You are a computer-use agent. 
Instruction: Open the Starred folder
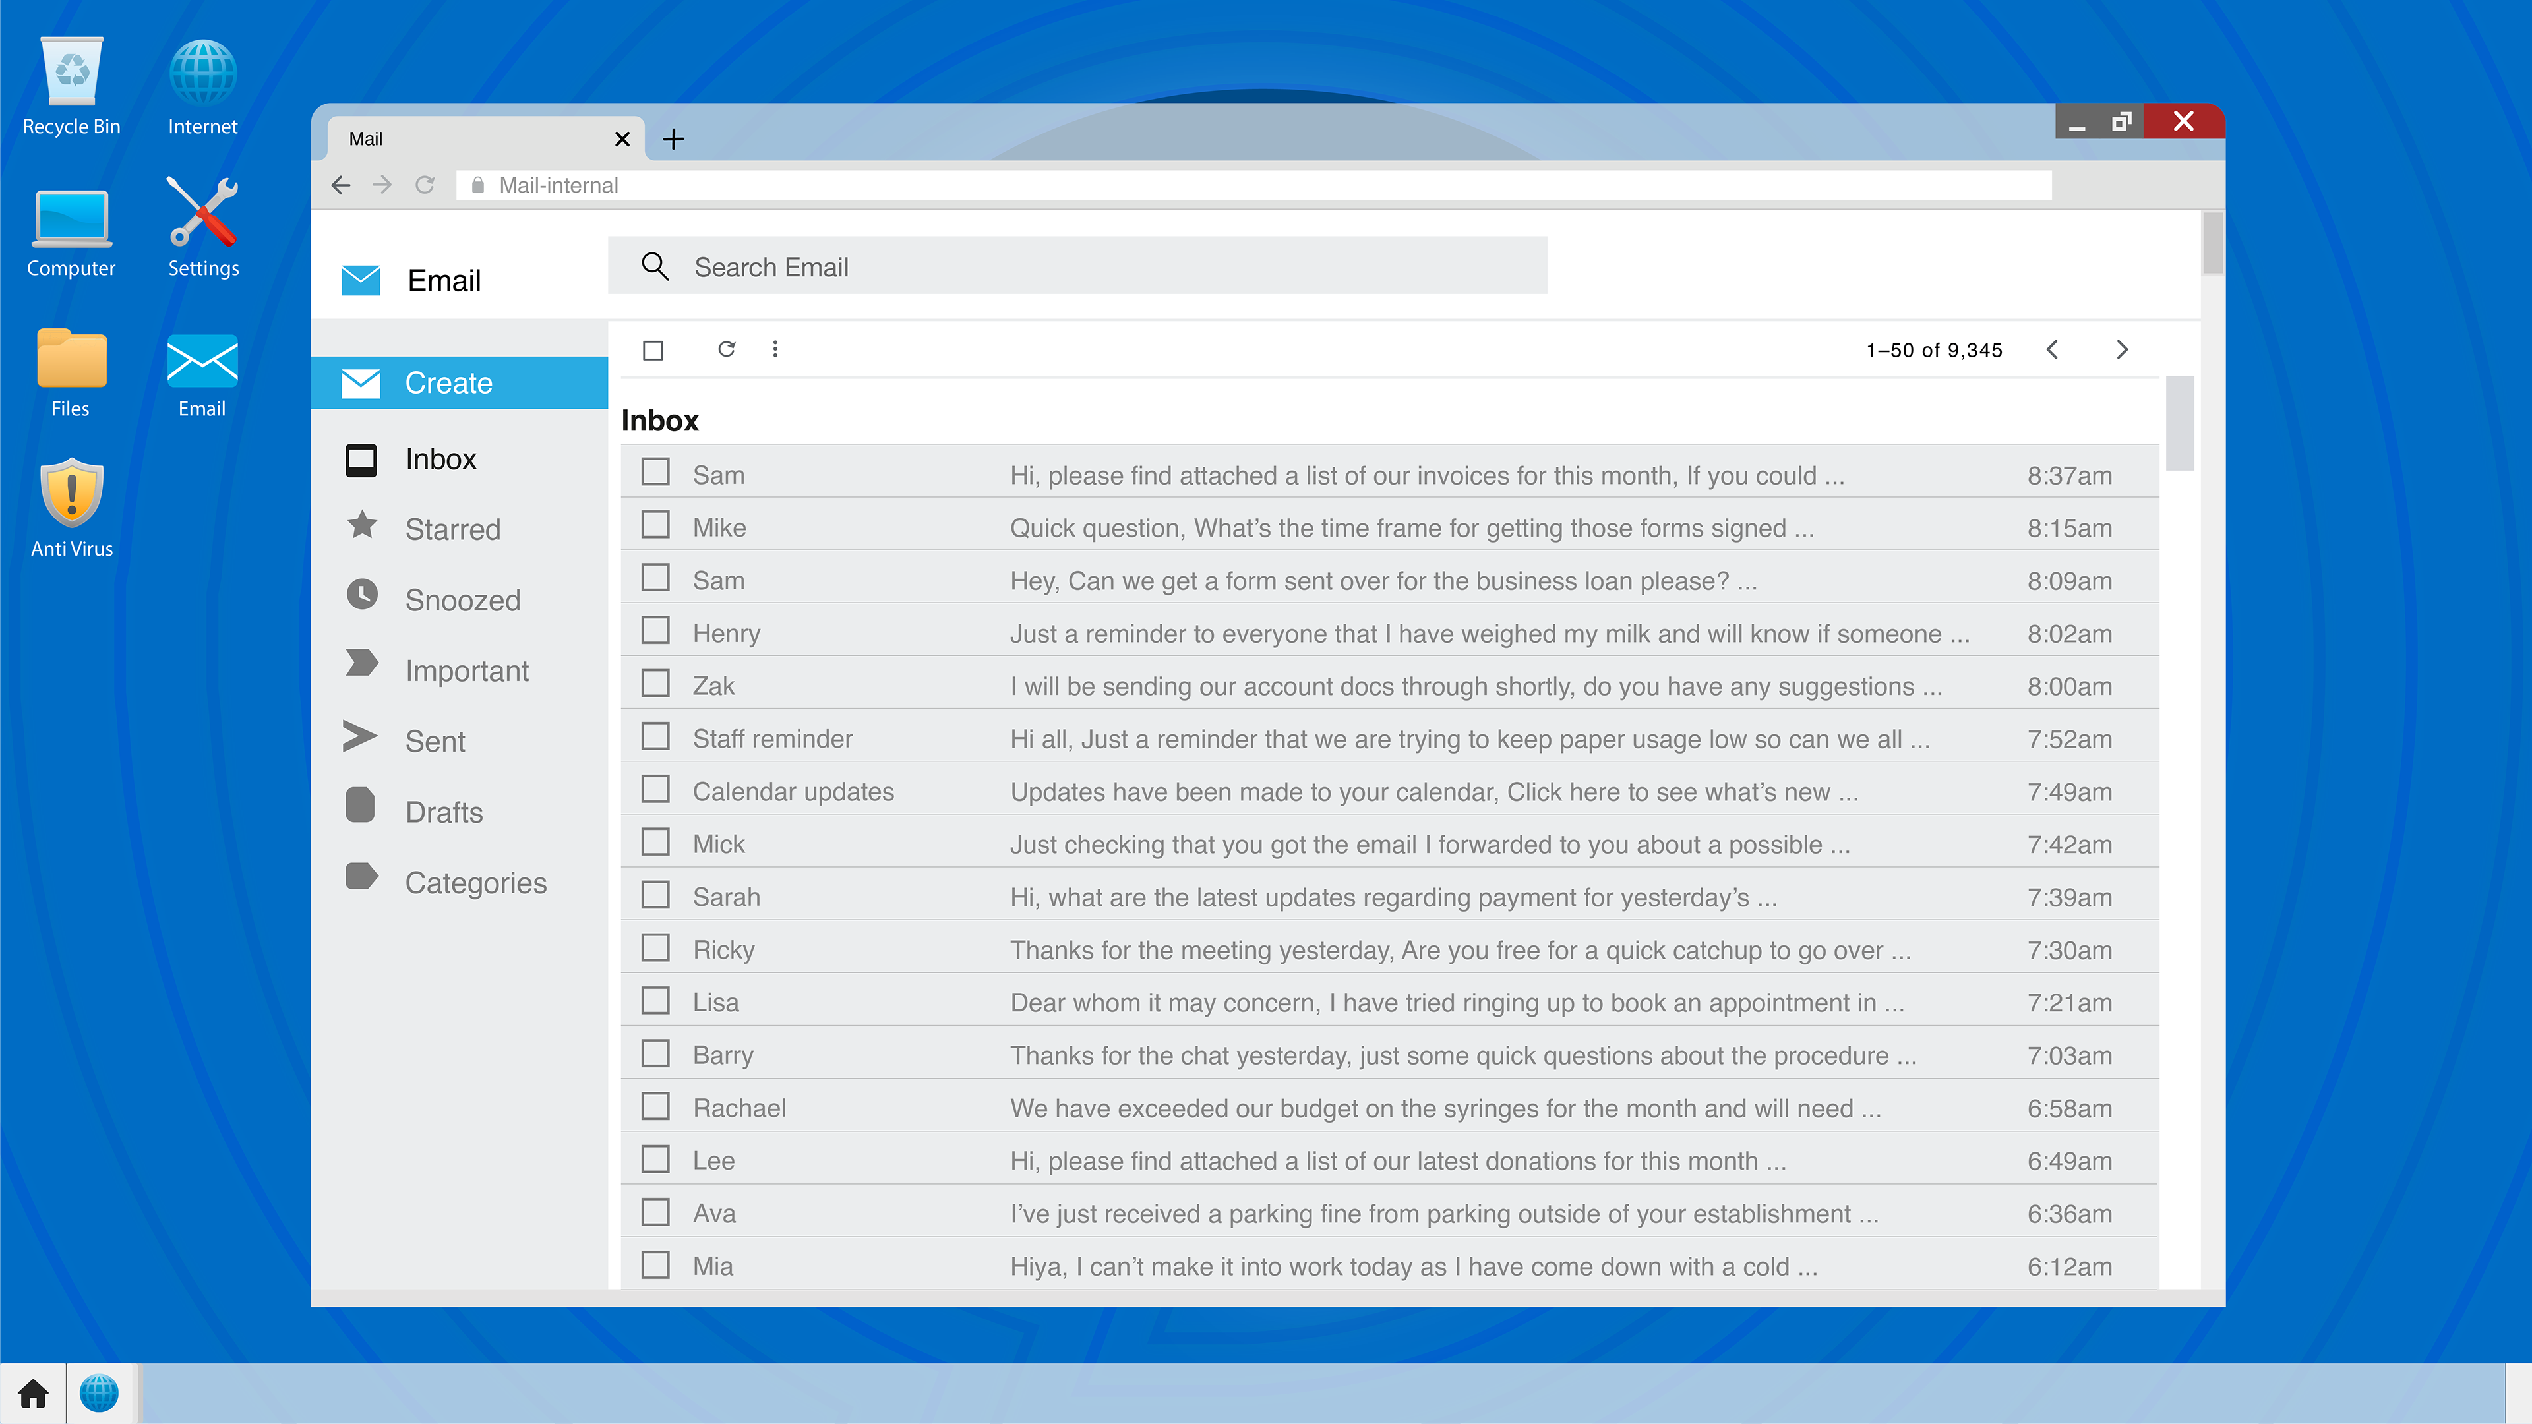coord(452,529)
